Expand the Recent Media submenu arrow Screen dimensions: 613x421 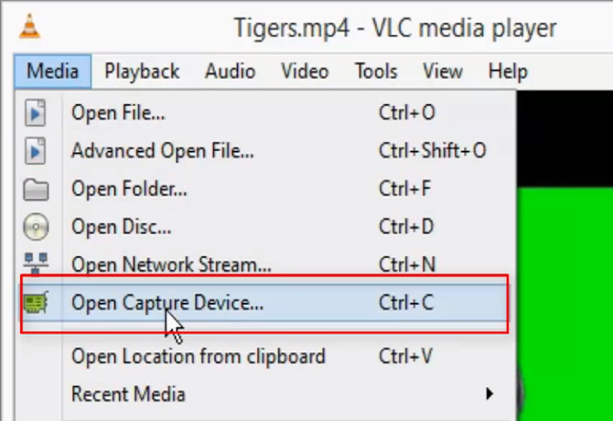[x=490, y=394]
